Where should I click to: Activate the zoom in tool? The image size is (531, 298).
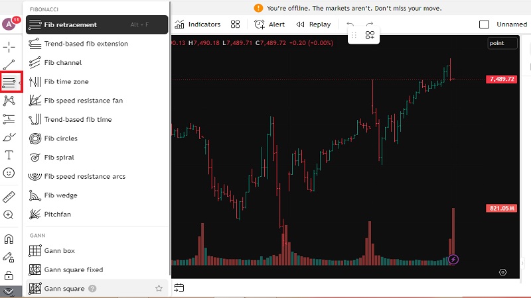tap(9, 215)
